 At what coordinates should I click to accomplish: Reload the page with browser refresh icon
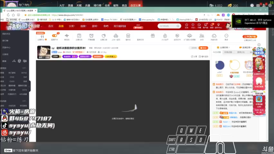[8, 15]
